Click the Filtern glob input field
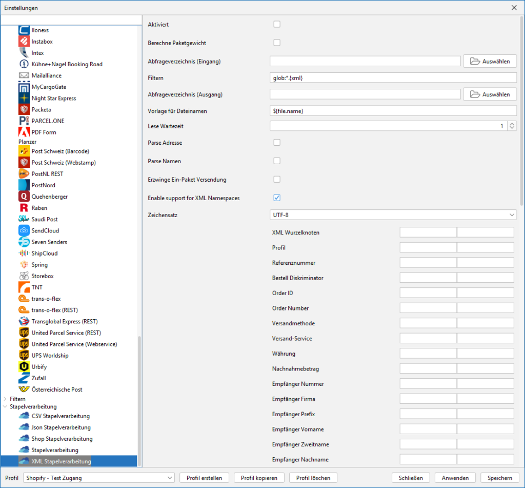Screen dimensions: 525x488 tap(393, 77)
